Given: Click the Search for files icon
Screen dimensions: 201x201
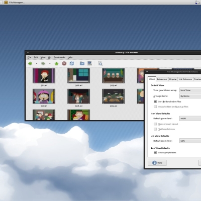Looking at the screenshot, I should [100, 63].
